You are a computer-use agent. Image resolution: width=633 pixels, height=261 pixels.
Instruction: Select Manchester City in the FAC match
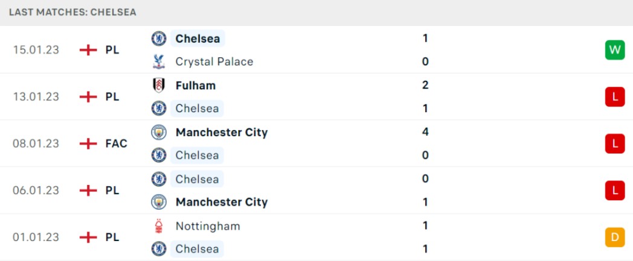pyautogui.click(x=222, y=132)
